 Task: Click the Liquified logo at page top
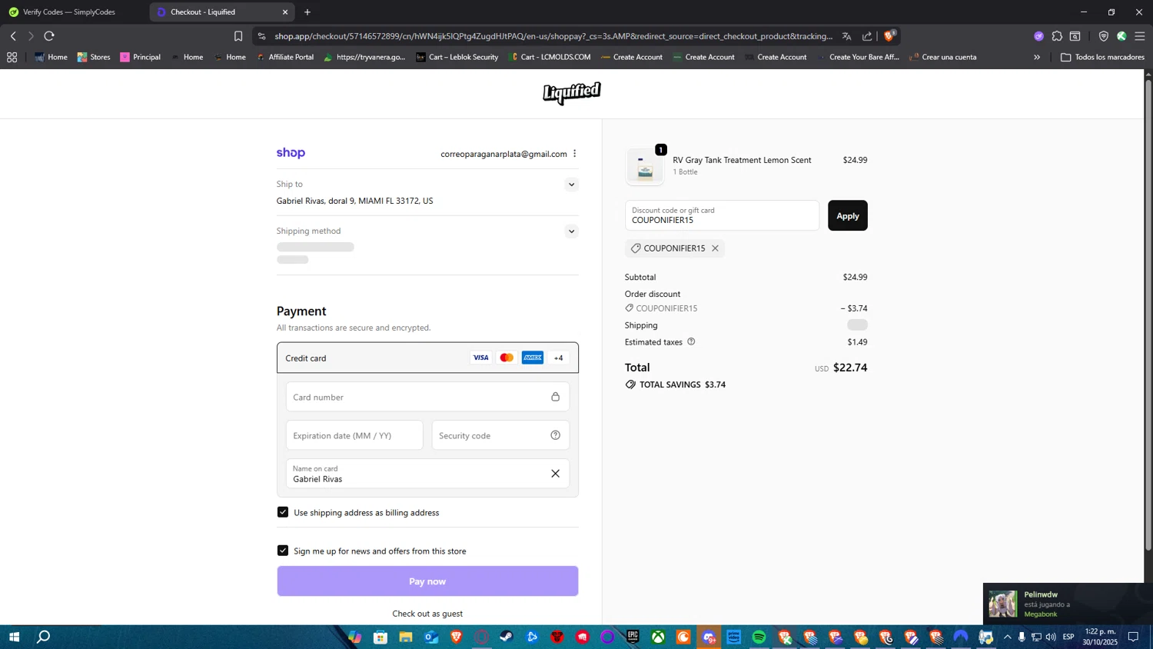[x=572, y=93]
